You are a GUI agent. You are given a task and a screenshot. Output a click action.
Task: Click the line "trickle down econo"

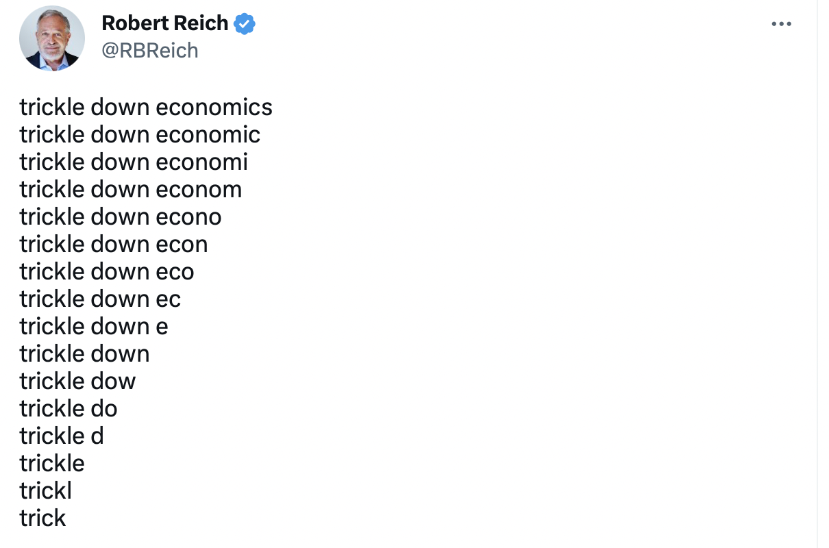[x=121, y=217]
